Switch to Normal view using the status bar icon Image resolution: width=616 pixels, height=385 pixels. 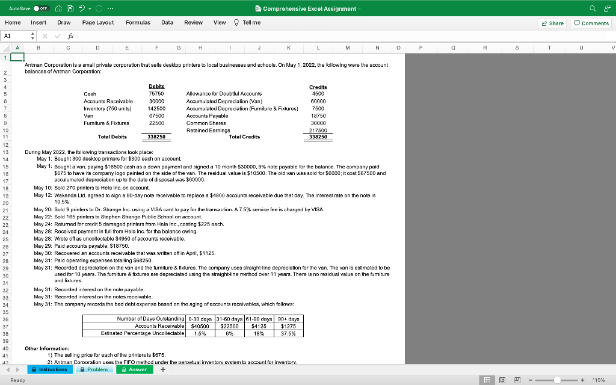pyautogui.click(x=487, y=380)
